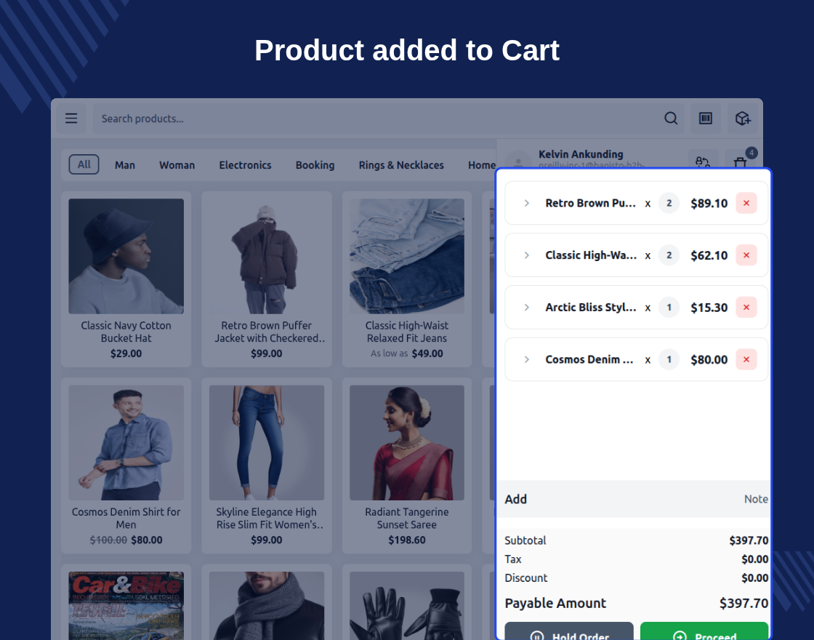Screen dimensions: 814x640
Task: Click the Subtotal label
Action: [525, 540]
